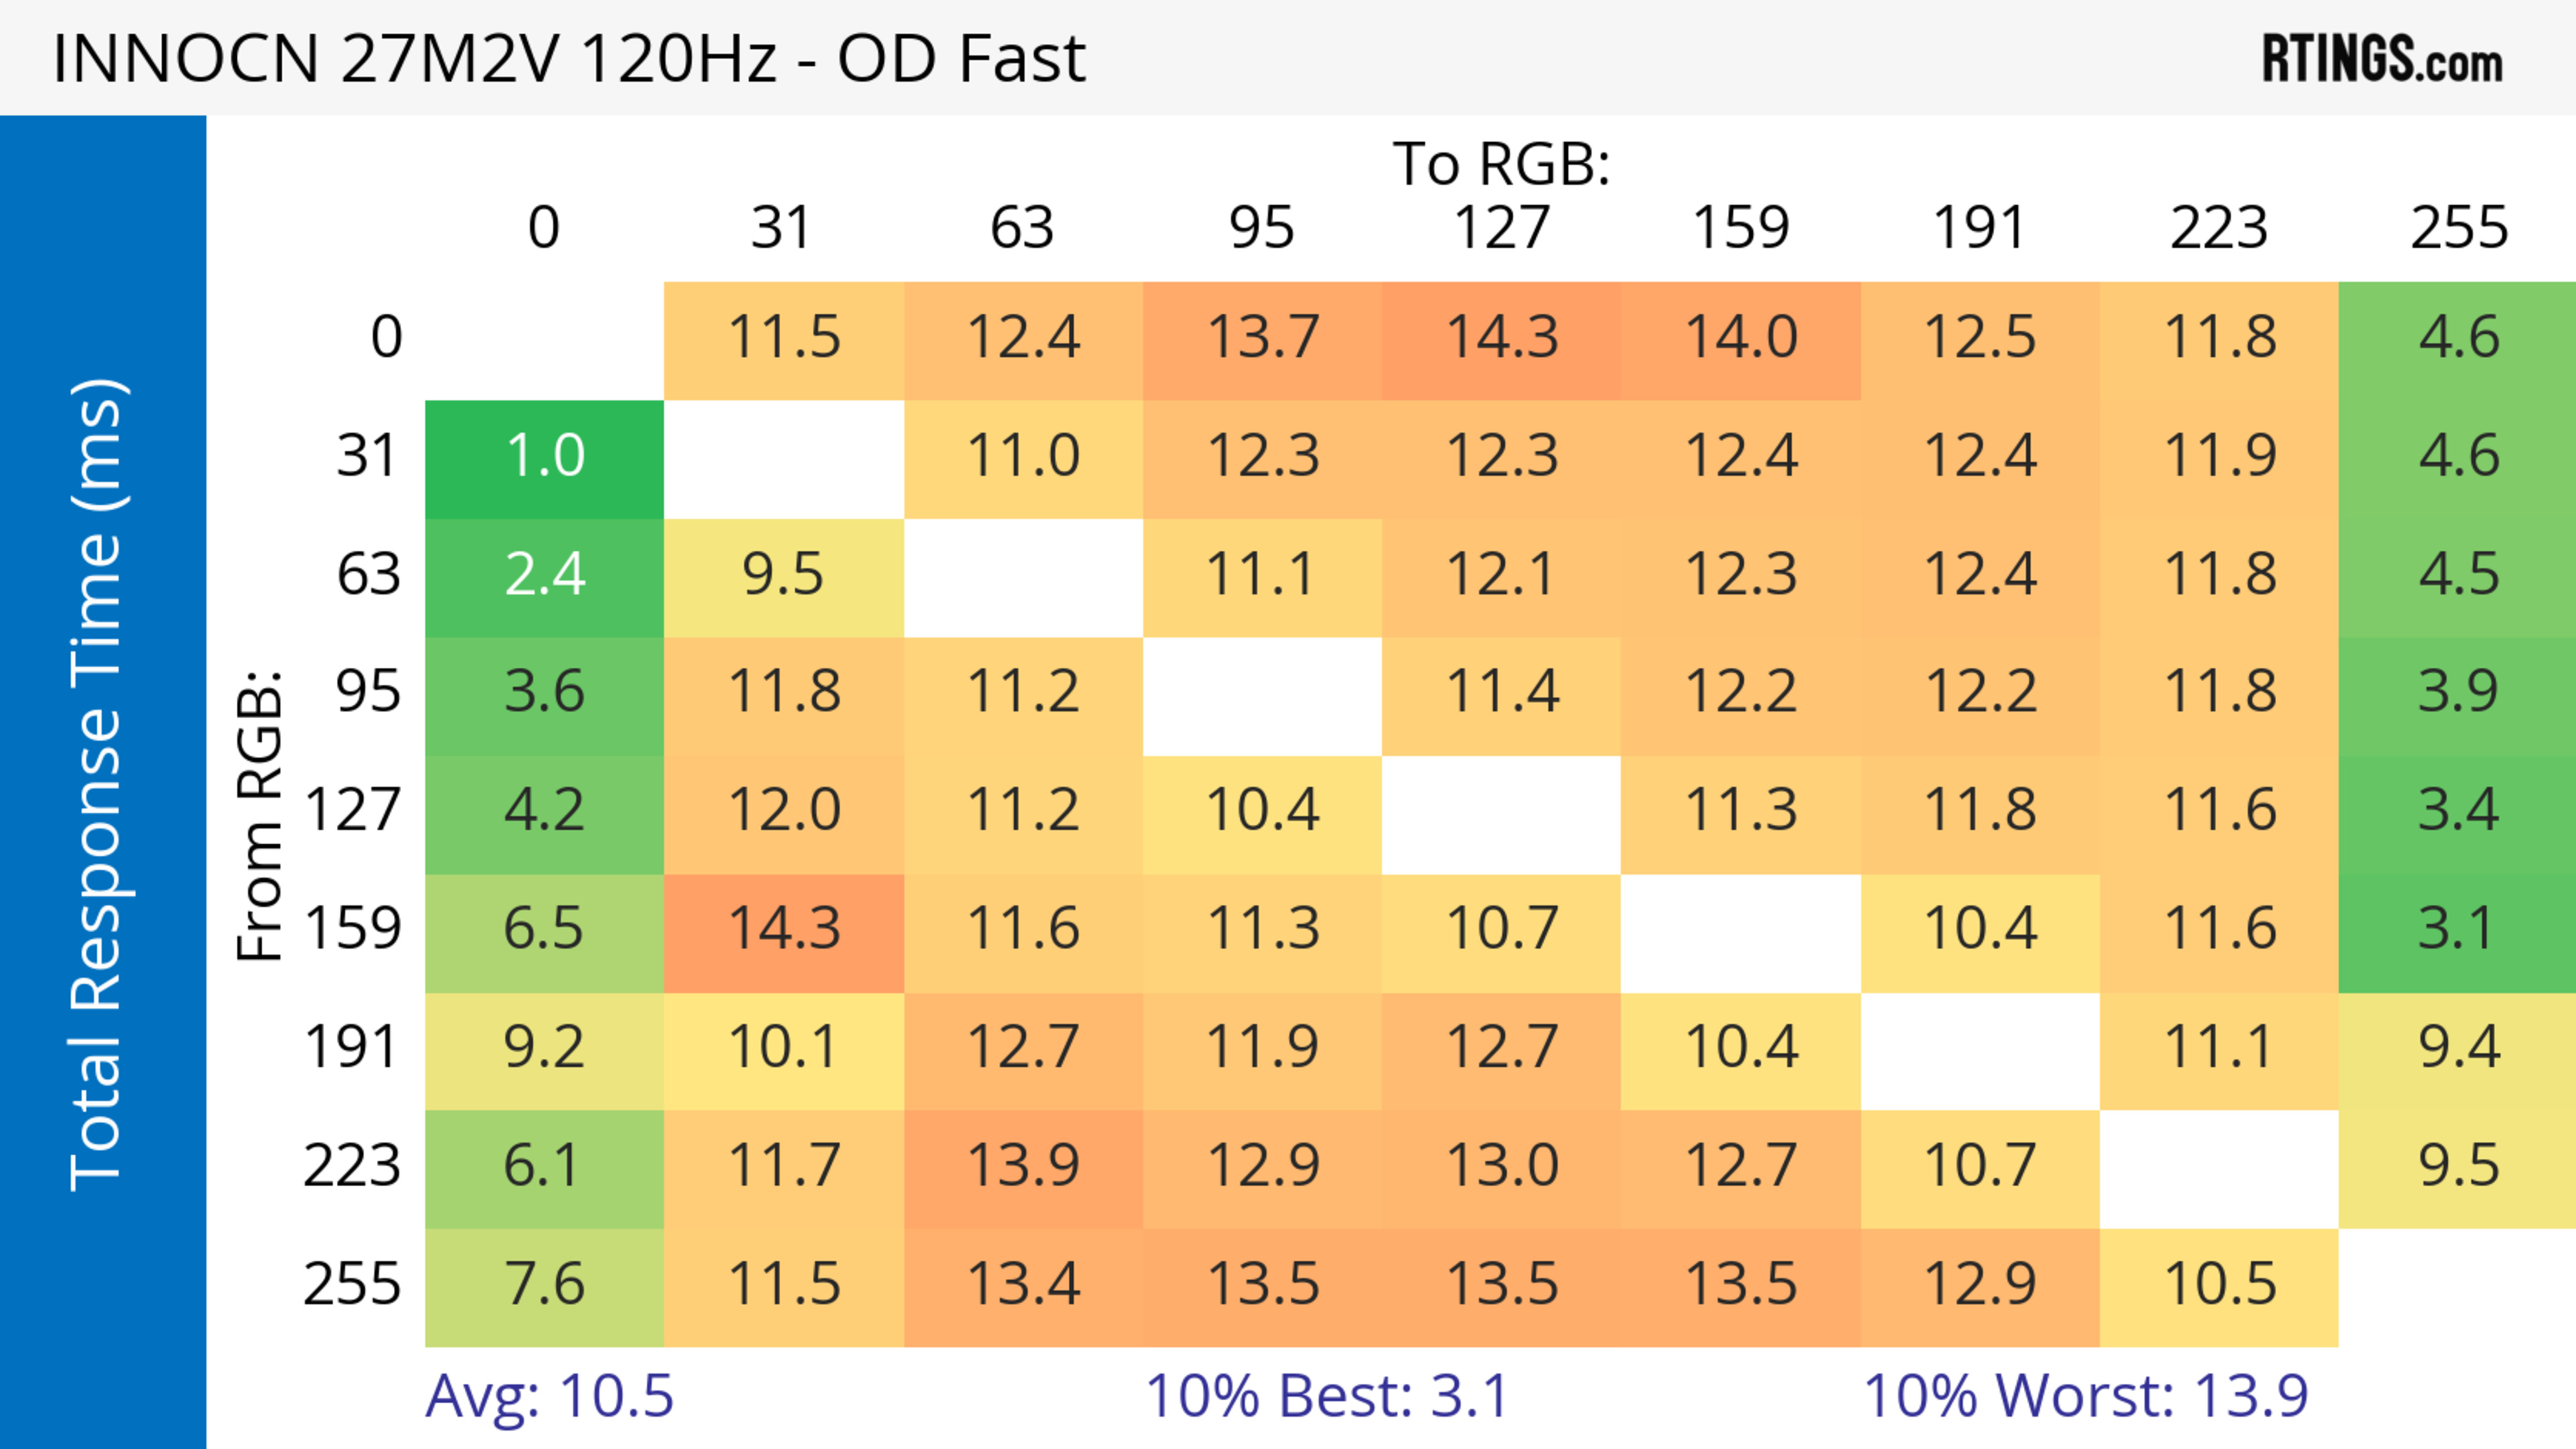Click the light green 6.5 cell
2576x1449 pixels.
[x=544, y=929]
